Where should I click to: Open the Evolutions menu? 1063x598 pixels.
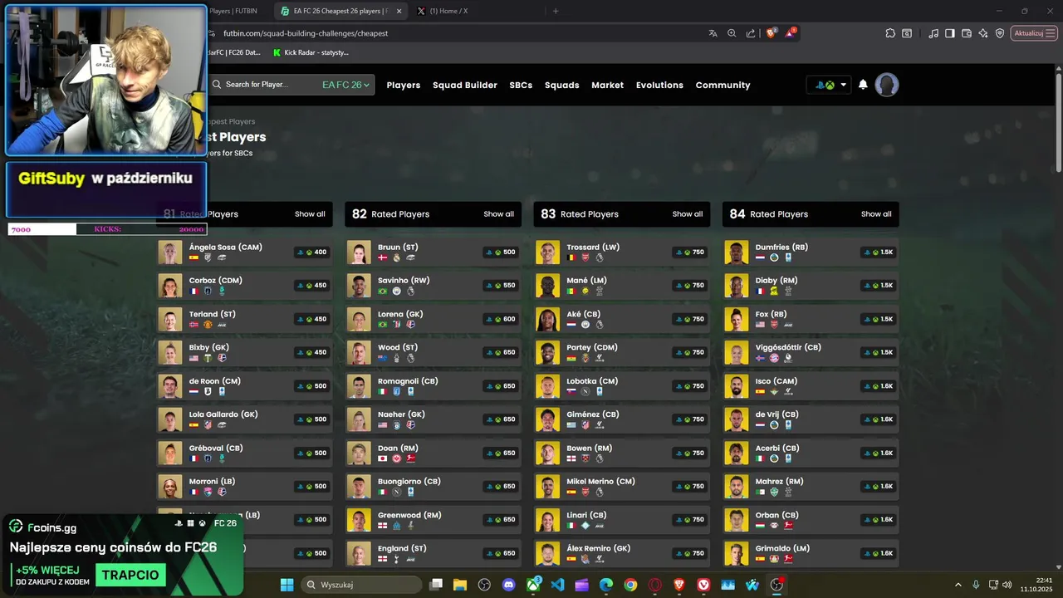pyautogui.click(x=659, y=85)
